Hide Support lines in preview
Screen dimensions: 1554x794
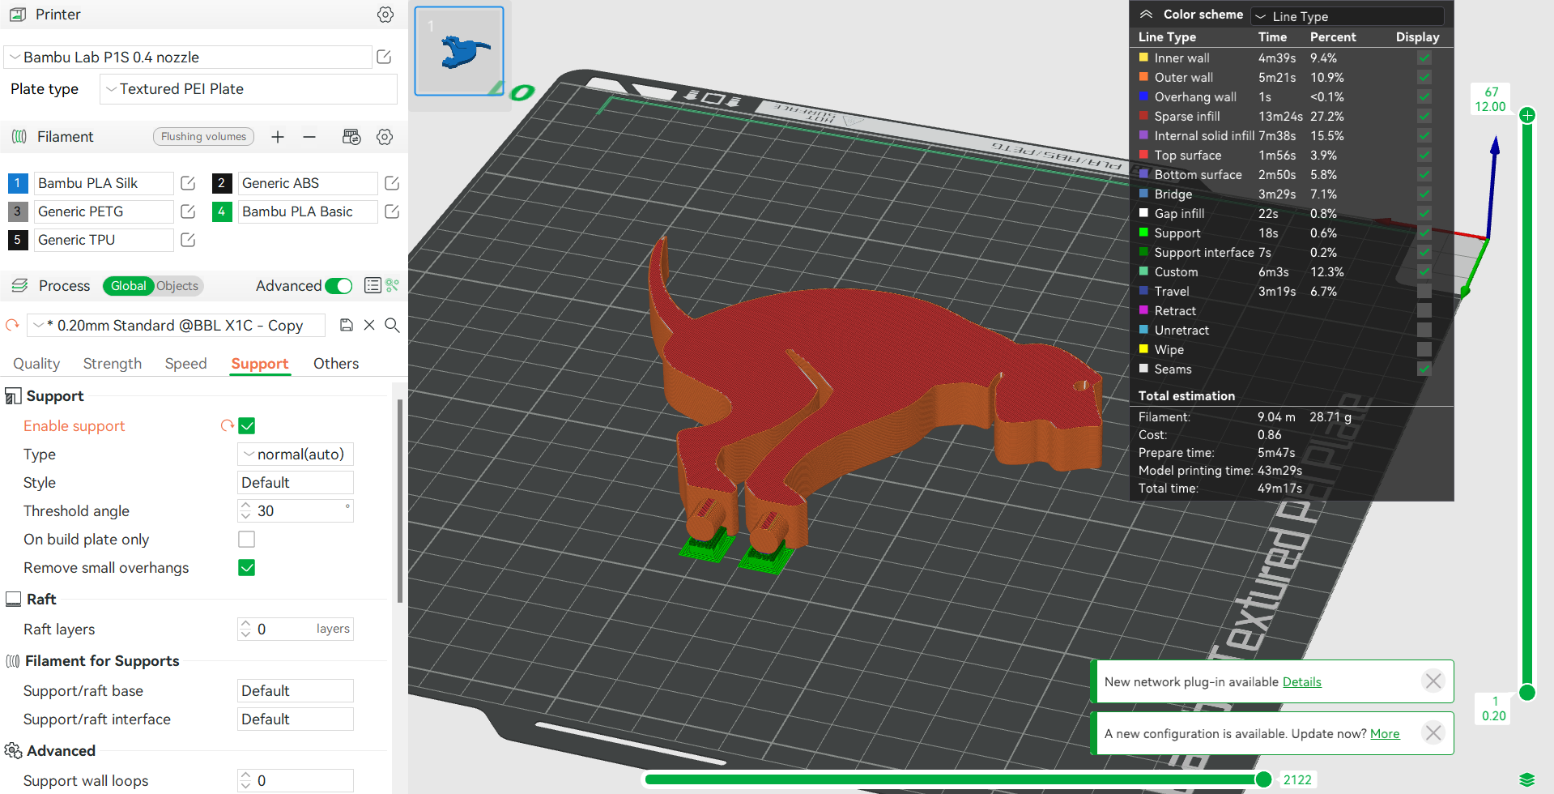(1424, 233)
